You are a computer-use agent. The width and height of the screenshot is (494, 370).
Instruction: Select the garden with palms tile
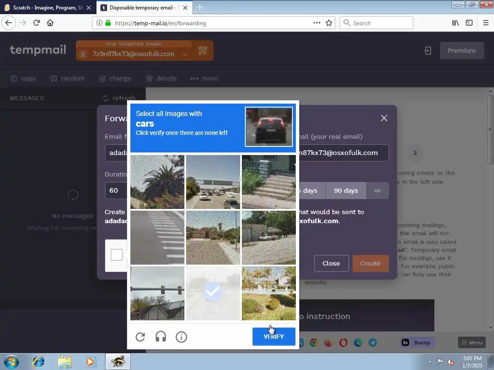coord(269,293)
